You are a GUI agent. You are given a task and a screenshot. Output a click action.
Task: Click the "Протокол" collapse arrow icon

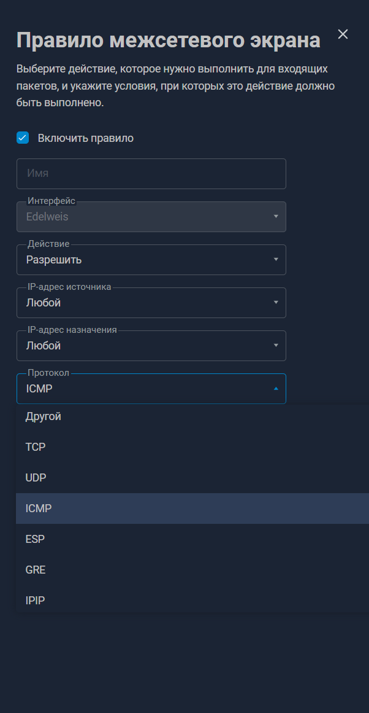coord(276,389)
